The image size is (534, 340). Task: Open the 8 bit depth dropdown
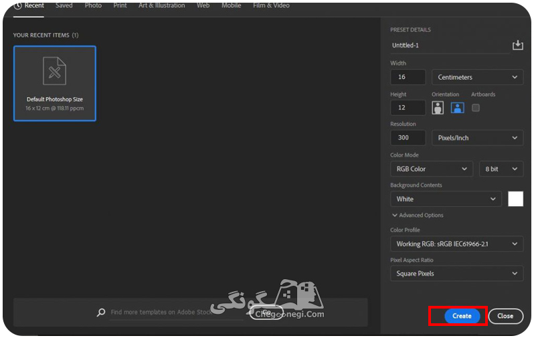click(501, 169)
